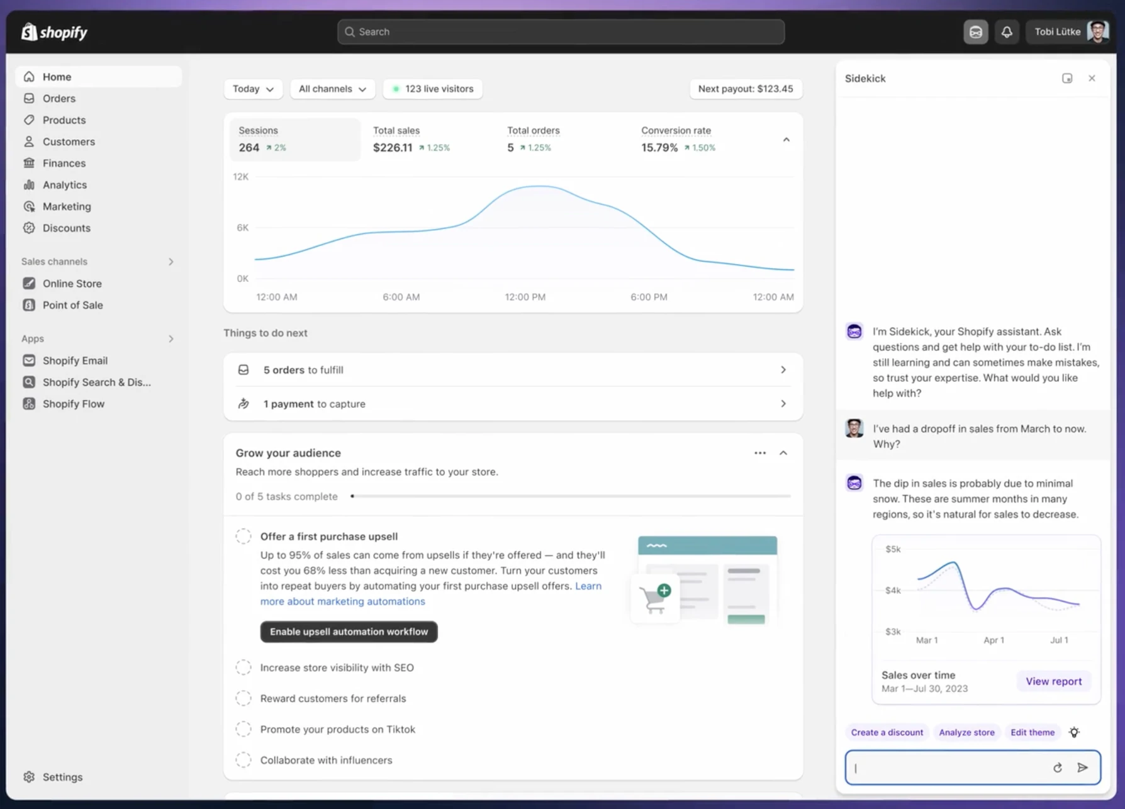Image resolution: width=1125 pixels, height=809 pixels.
Task: Click Enable upsell automation workflow
Action: [349, 632]
